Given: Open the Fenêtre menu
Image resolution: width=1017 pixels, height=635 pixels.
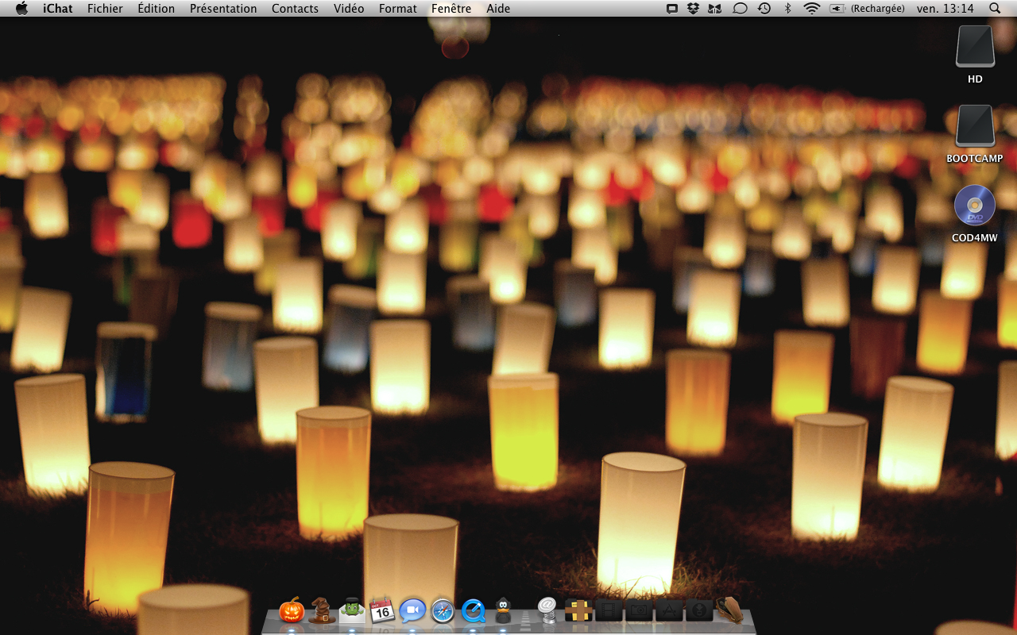Looking at the screenshot, I should [x=451, y=9].
